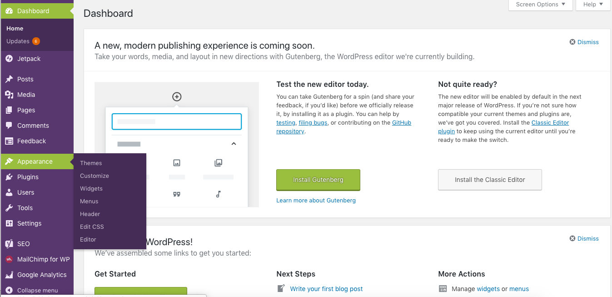Click the Yoast SEO icon
This screenshot has height=297, width=612.
click(9, 244)
